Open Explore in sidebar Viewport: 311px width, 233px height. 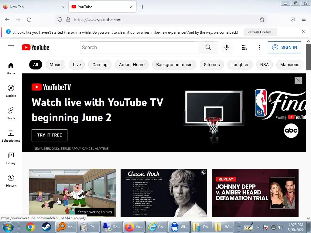[11, 91]
